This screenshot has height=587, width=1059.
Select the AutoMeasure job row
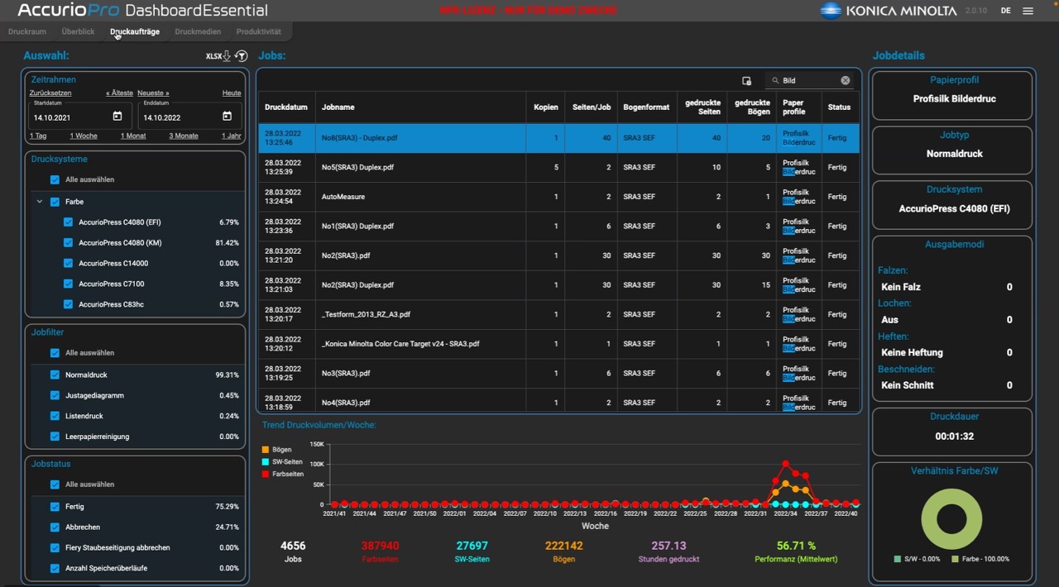558,197
